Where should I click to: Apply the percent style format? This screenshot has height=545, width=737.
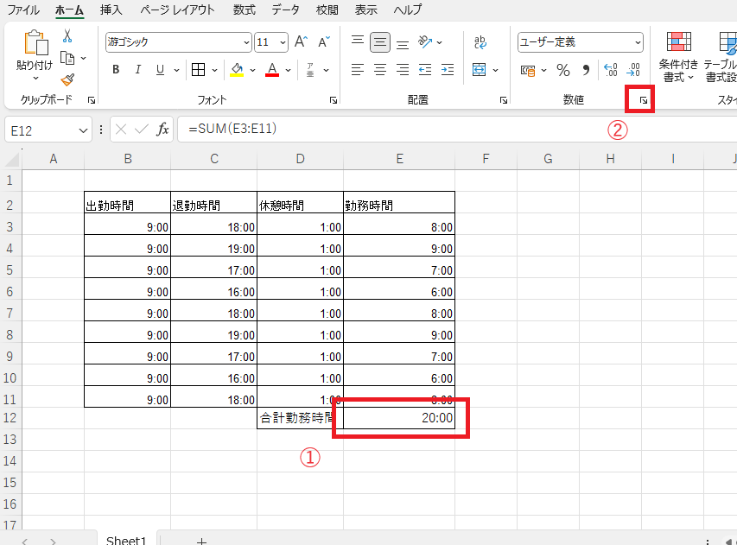(563, 70)
